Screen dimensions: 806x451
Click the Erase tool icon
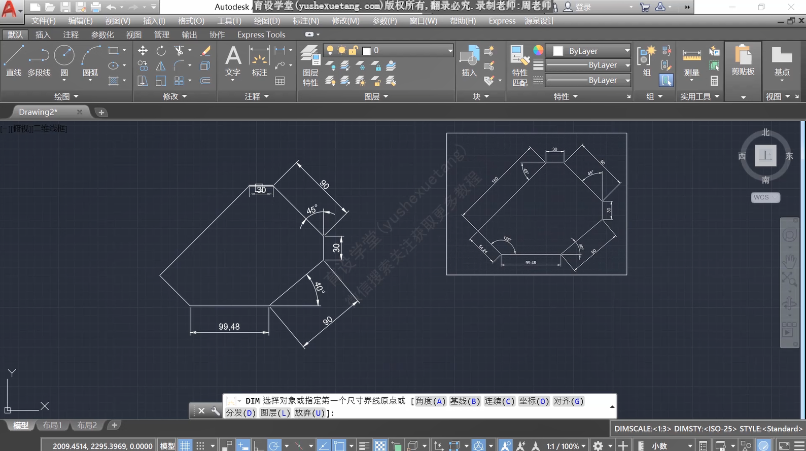pos(205,50)
